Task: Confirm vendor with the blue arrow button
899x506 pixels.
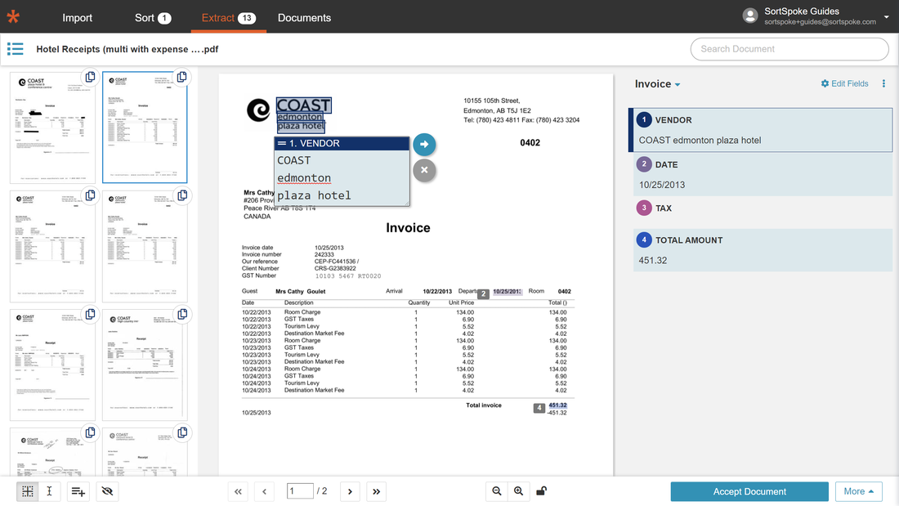Action: pyautogui.click(x=424, y=144)
